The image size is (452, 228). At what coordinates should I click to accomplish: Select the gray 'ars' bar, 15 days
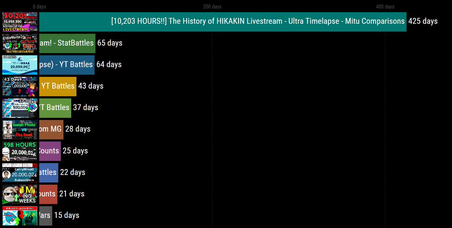pyautogui.click(x=46, y=216)
